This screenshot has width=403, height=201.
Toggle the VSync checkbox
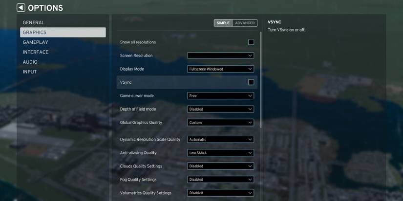[251, 82]
